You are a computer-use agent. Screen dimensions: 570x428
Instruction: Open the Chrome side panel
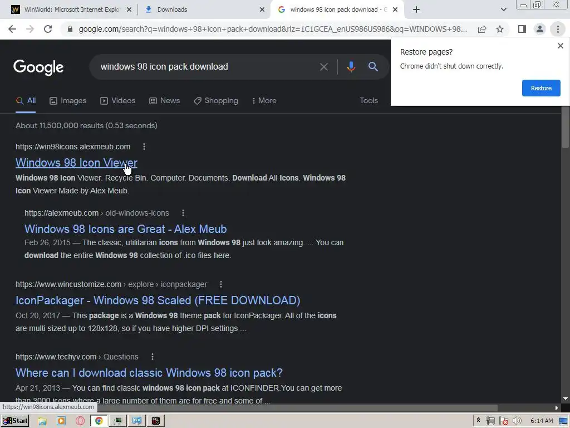[x=522, y=29]
